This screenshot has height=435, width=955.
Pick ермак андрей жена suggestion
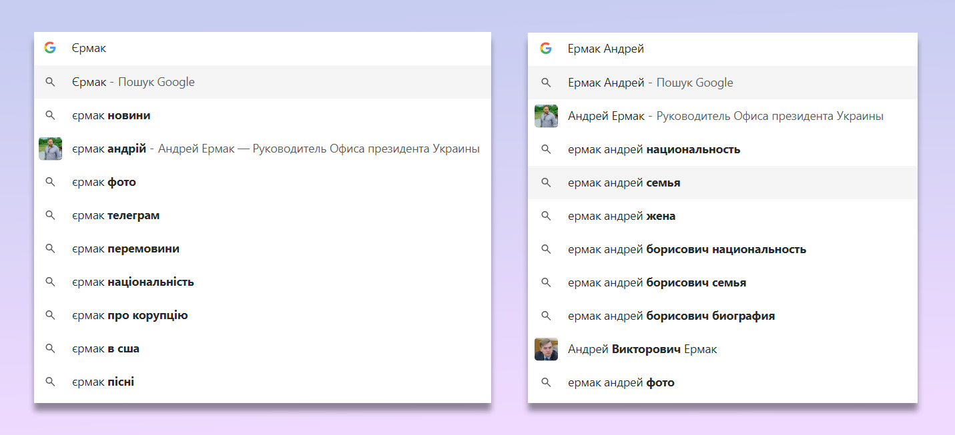[723, 216]
